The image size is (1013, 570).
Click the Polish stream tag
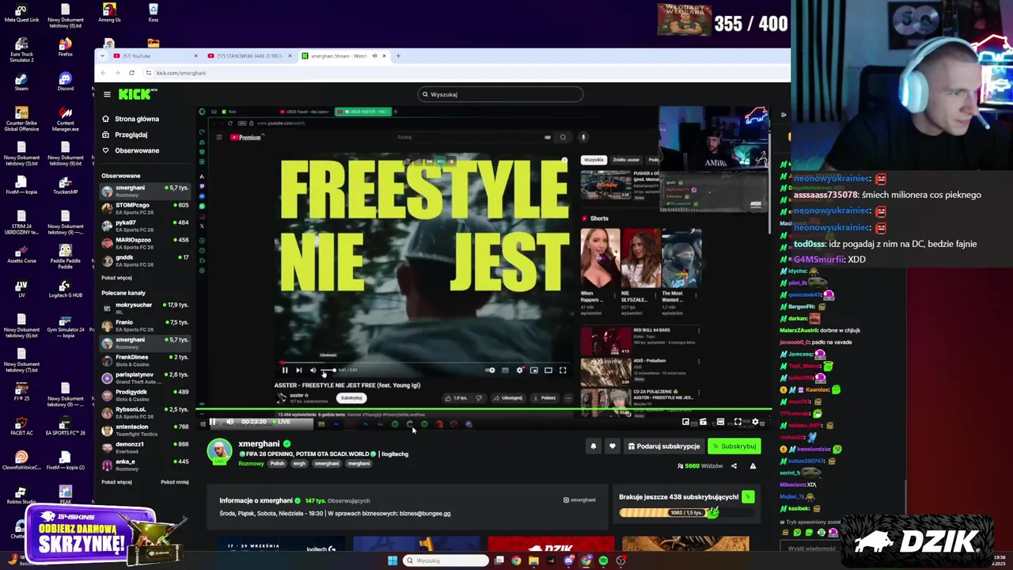tap(277, 463)
